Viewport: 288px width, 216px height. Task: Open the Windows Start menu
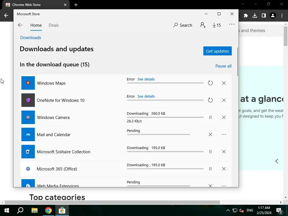click(7, 210)
